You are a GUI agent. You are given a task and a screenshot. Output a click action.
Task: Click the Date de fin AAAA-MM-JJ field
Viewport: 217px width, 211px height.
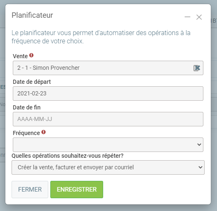tap(108, 119)
